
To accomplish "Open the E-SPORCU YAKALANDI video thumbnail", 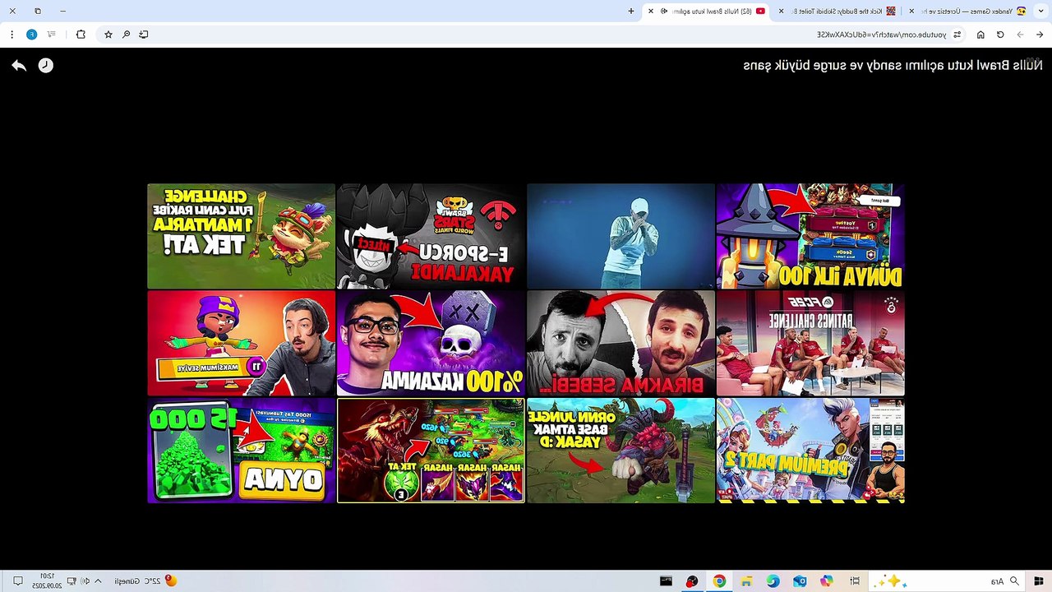I will pyautogui.click(x=431, y=236).
